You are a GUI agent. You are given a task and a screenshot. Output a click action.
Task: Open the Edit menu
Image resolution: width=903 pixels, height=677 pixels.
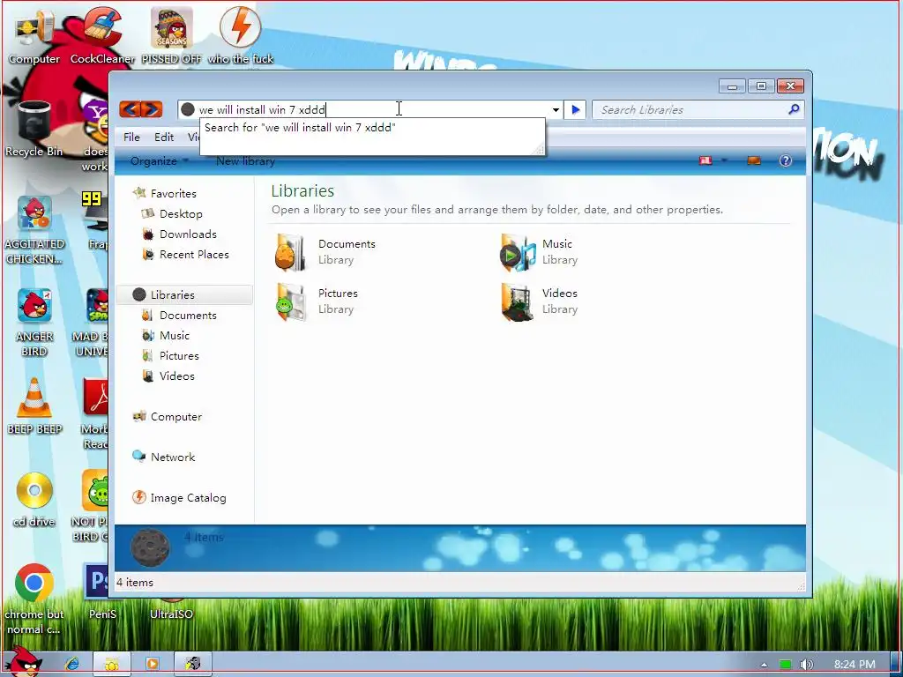click(163, 137)
